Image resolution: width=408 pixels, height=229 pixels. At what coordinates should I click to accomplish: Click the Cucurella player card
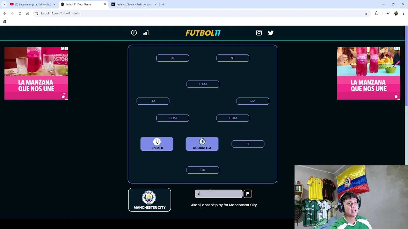pyautogui.click(x=202, y=144)
